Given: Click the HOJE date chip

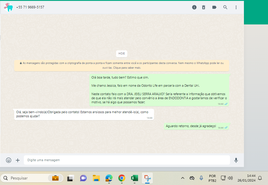Looking at the screenshot, I should 122,54.
